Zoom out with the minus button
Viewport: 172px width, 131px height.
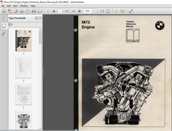click(73, 11)
